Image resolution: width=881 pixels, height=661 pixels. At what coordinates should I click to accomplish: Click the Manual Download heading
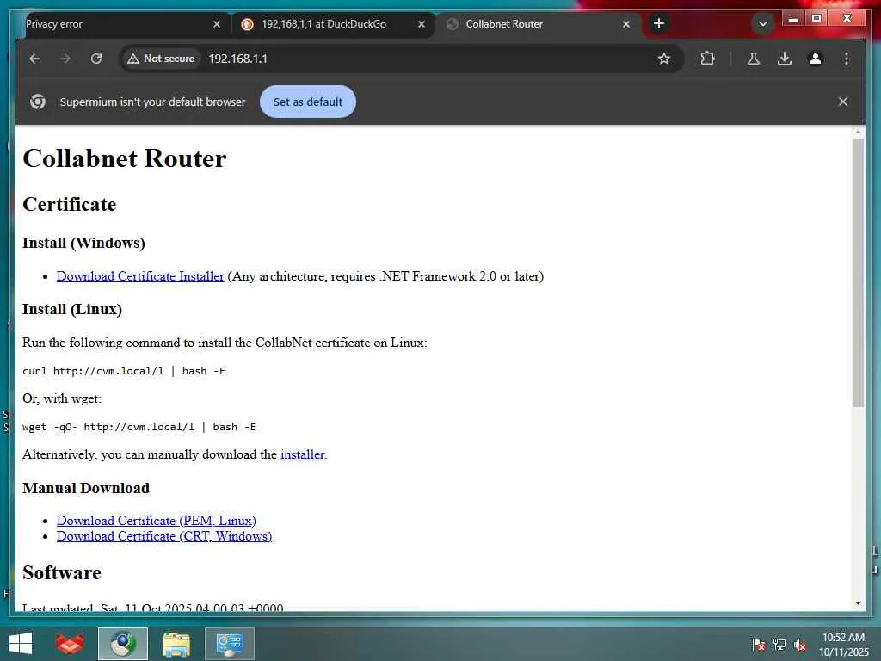pyautogui.click(x=86, y=488)
